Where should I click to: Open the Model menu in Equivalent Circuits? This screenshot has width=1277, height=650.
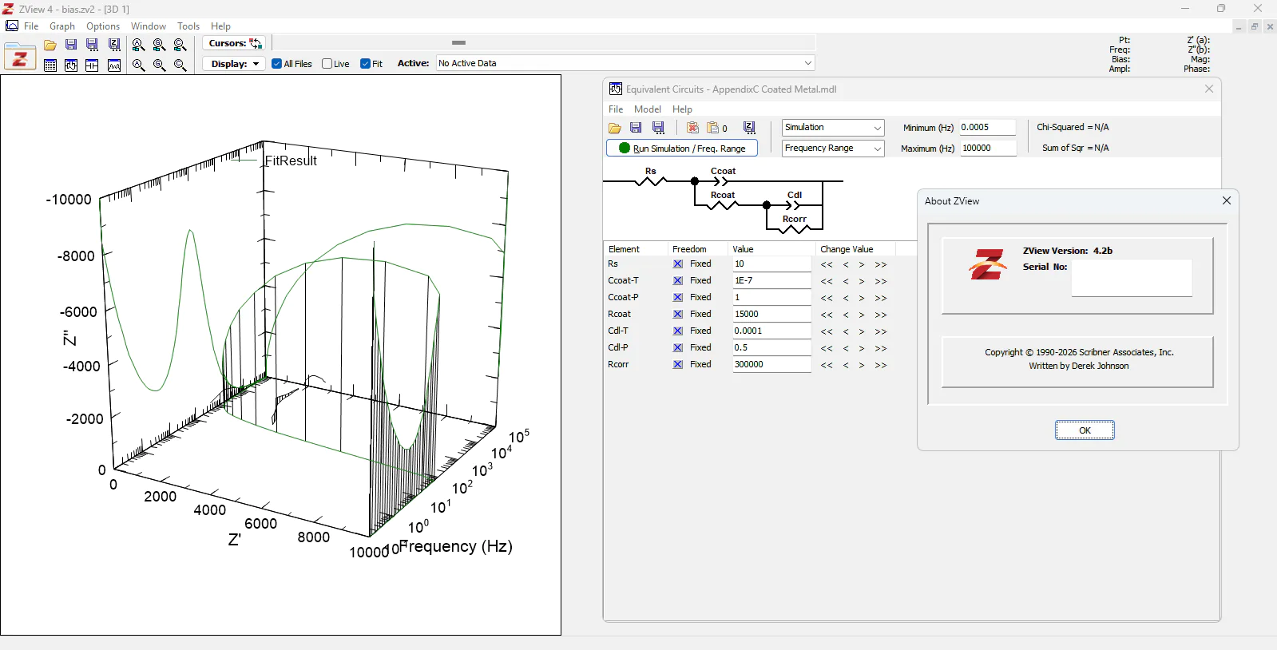pyautogui.click(x=648, y=109)
